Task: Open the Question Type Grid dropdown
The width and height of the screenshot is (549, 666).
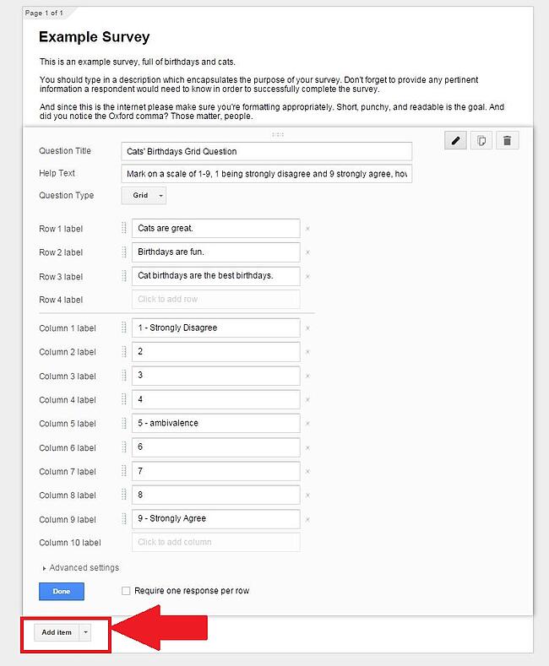Action: (x=144, y=196)
